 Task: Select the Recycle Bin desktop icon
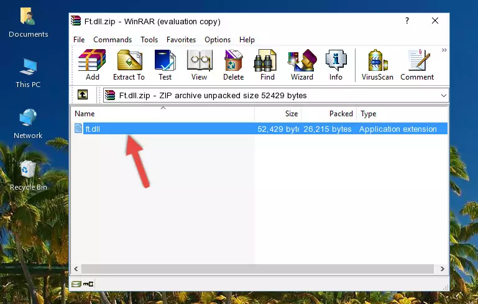pyautogui.click(x=29, y=175)
